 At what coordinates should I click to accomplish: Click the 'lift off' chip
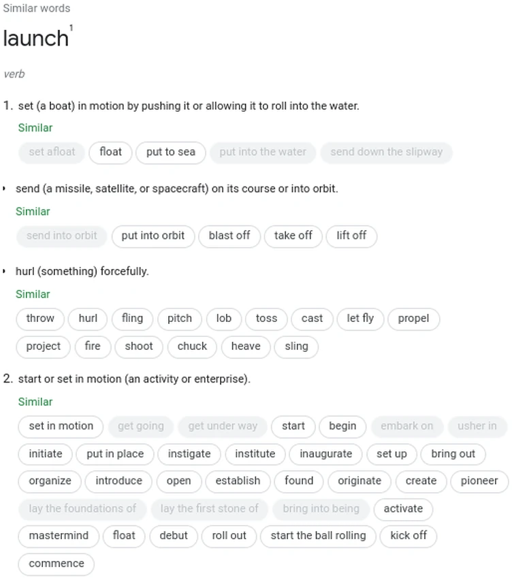351,236
